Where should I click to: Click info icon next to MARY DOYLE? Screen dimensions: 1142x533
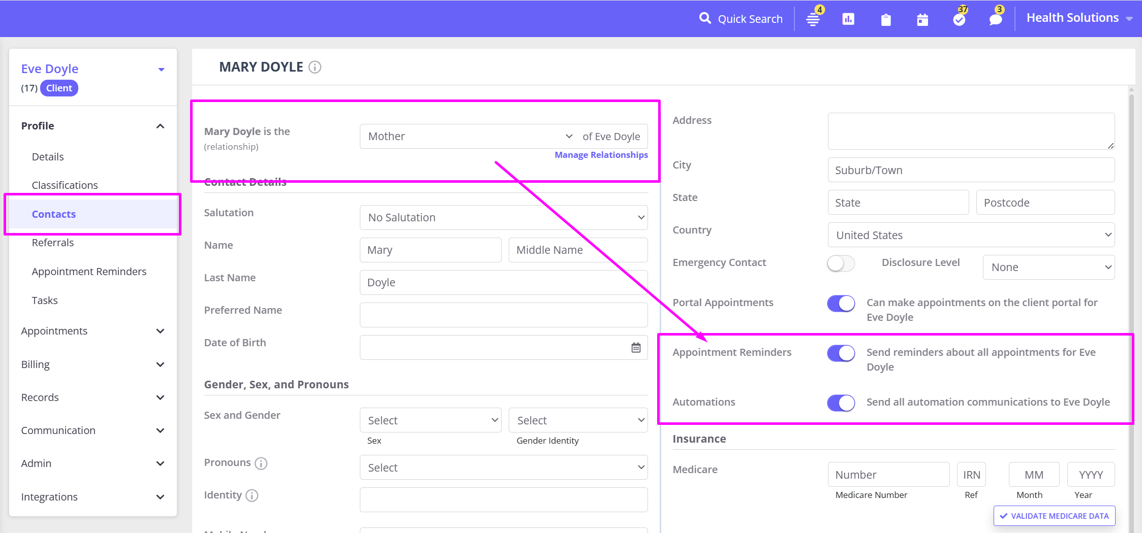click(315, 67)
